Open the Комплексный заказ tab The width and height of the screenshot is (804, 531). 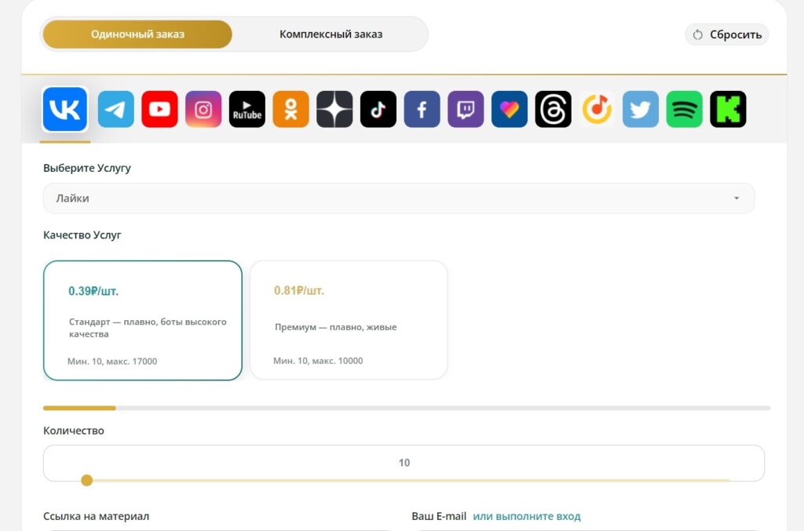pos(331,35)
